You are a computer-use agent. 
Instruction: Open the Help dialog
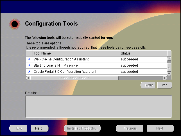(39, 128)
